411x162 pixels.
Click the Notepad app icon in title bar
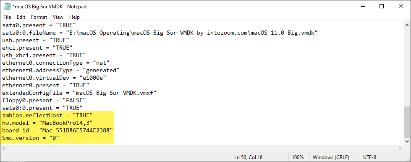7,7
